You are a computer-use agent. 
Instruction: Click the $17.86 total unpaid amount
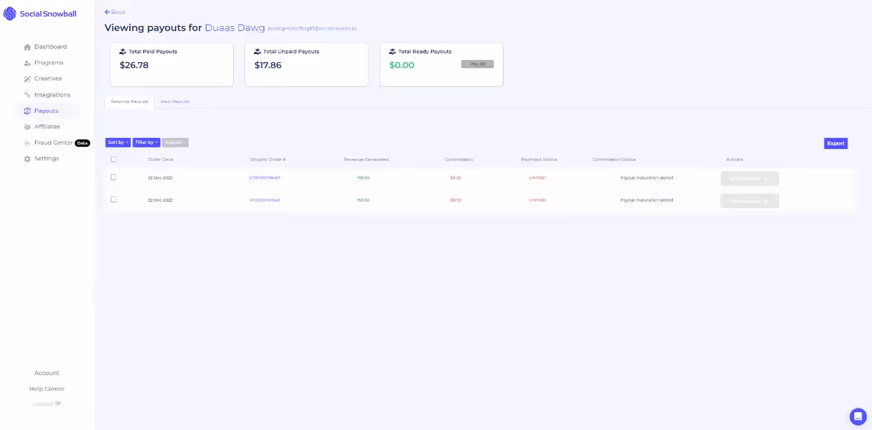(268, 65)
